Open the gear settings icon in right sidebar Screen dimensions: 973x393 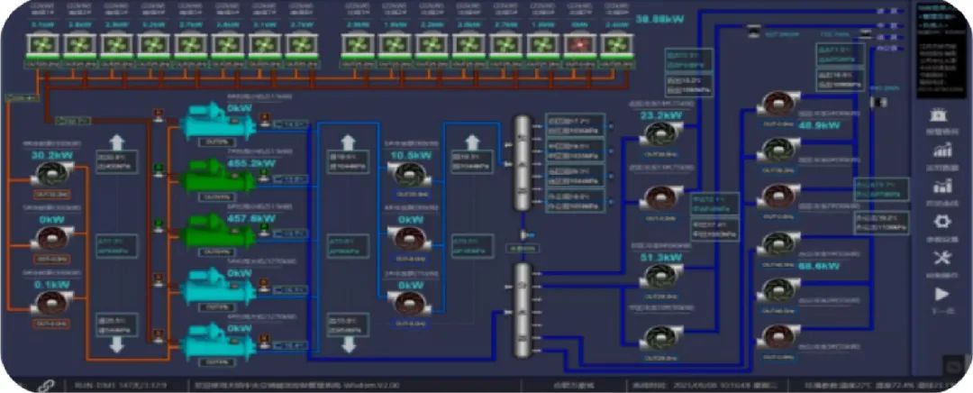[x=942, y=221]
